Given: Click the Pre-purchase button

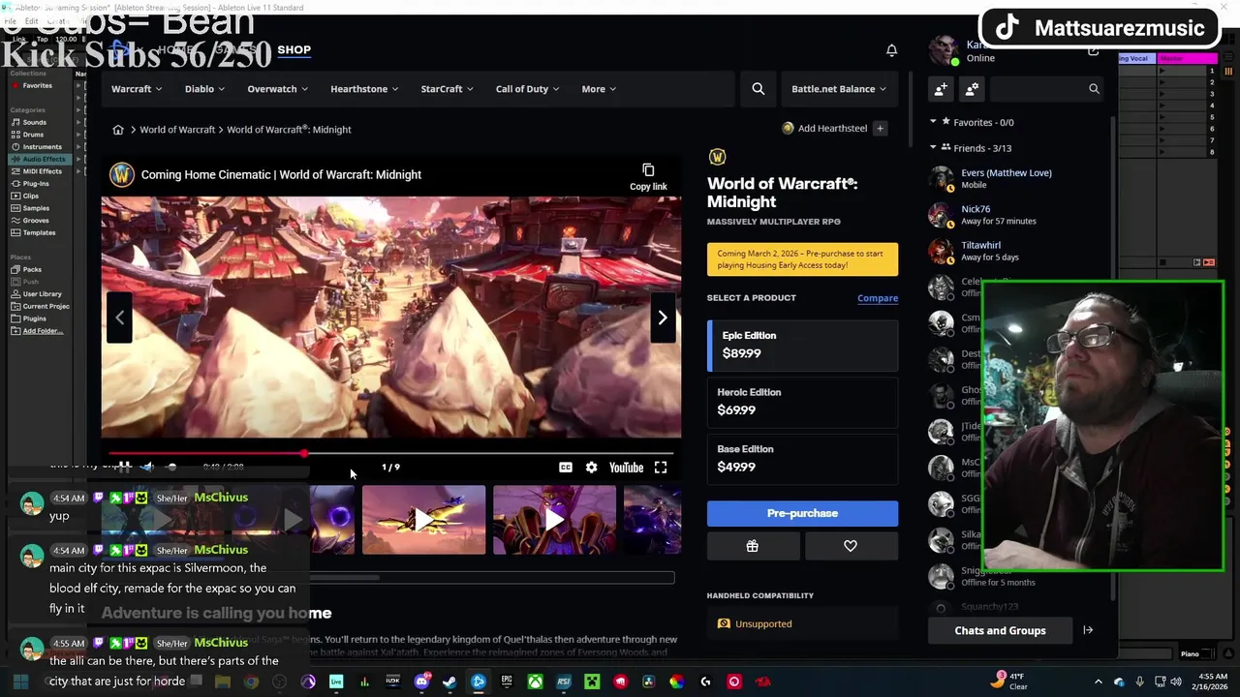Looking at the screenshot, I should pyautogui.click(x=803, y=513).
